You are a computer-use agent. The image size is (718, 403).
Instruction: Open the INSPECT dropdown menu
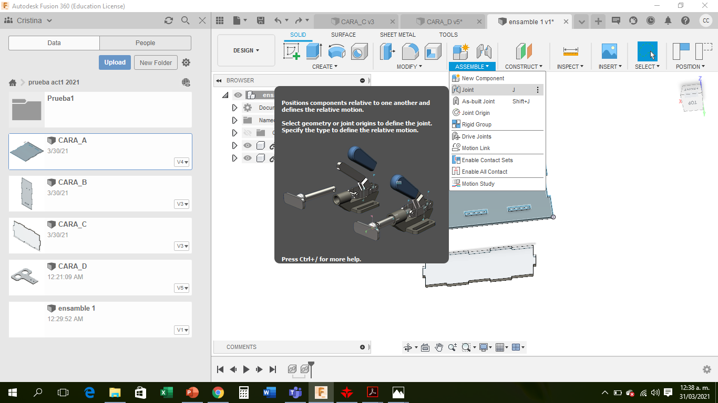click(x=570, y=67)
